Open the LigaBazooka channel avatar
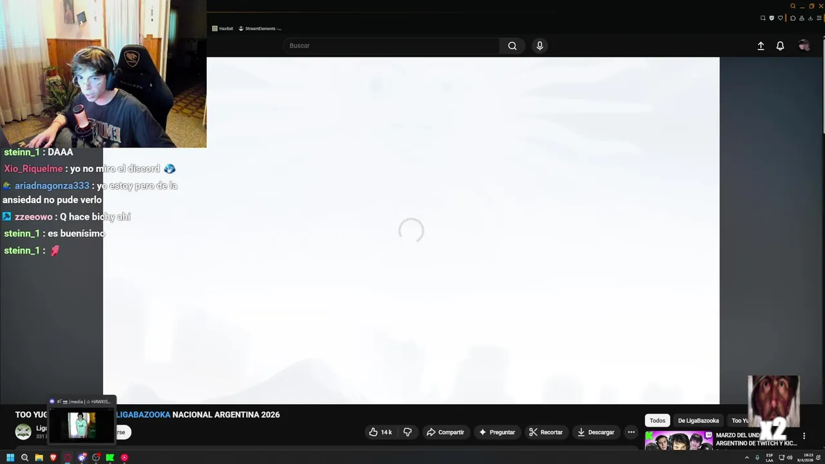 click(23, 432)
